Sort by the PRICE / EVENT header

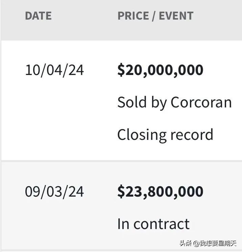click(155, 16)
